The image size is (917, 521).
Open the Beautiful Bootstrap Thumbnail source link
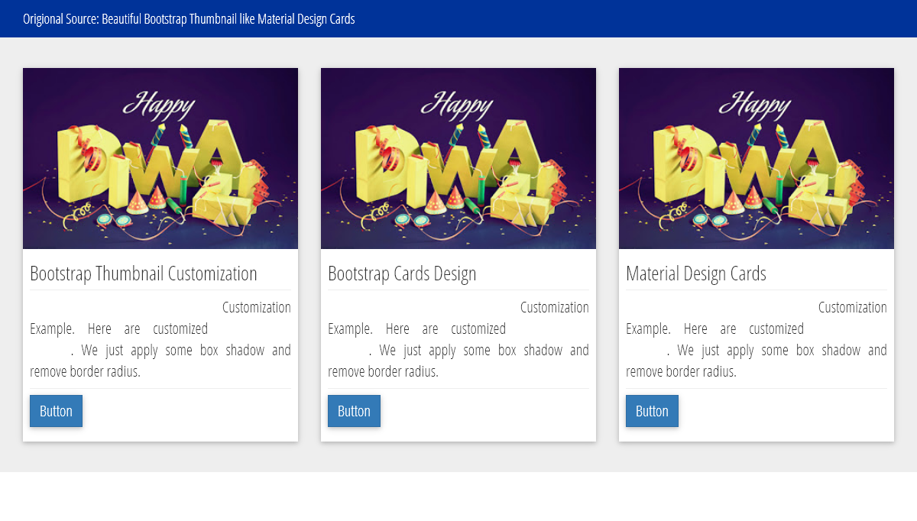point(228,19)
